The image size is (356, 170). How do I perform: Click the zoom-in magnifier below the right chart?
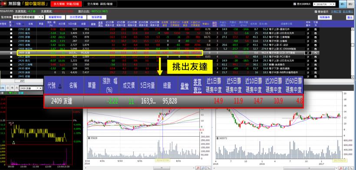341,168
